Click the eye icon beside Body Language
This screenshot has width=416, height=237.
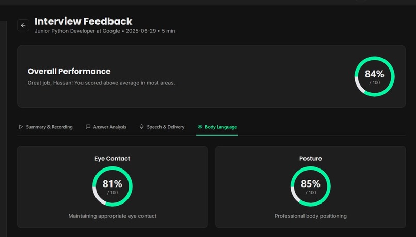tap(200, 127)
